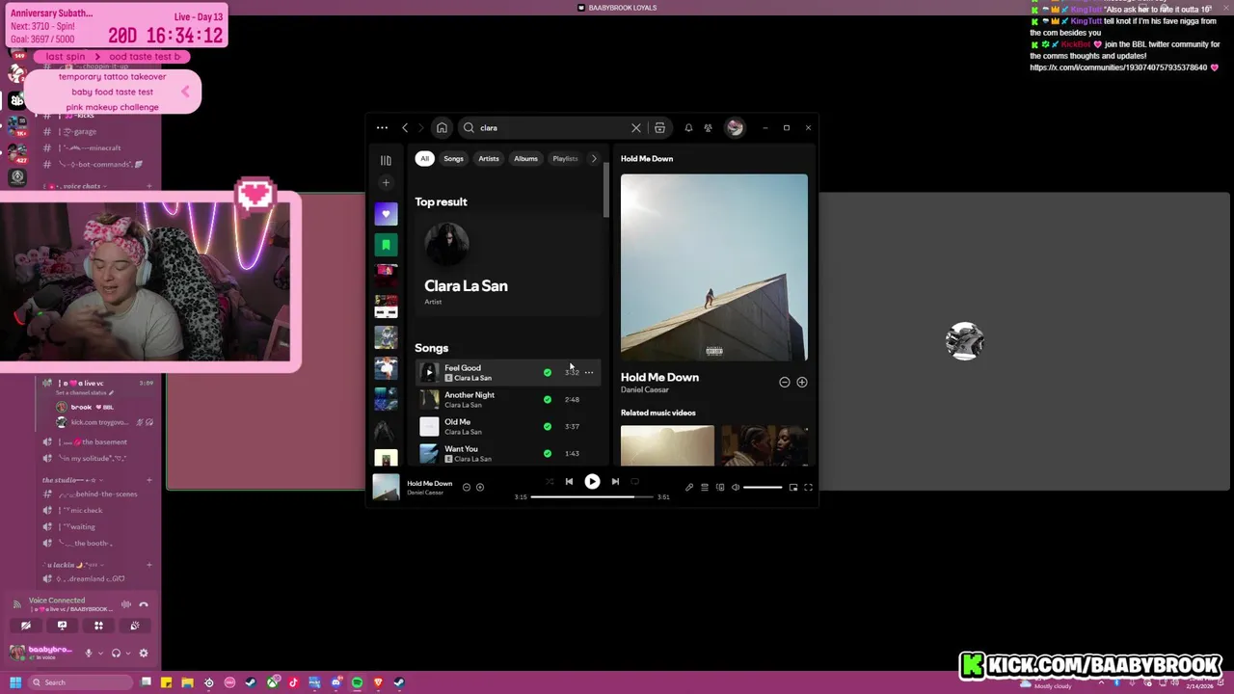Share your screen in Discord
This screenshot has height=694, width=1234.
[x=62, y=626]
